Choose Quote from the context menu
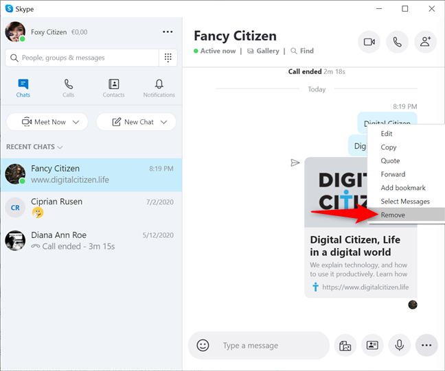The height and width of the screenshot is (371, 445). tap(406, 160)
